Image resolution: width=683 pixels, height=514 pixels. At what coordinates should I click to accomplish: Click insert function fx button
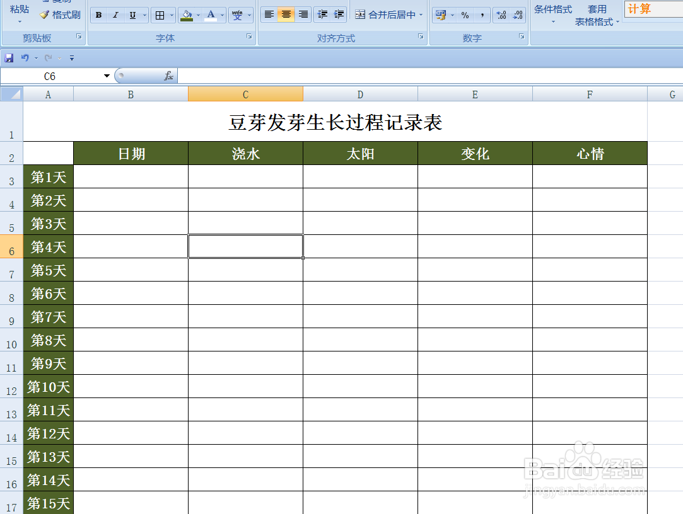click(168, 76)
